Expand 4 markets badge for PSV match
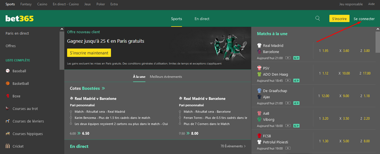Image resolution: width=380 pixels, height=154 pixels. point(296,80)
